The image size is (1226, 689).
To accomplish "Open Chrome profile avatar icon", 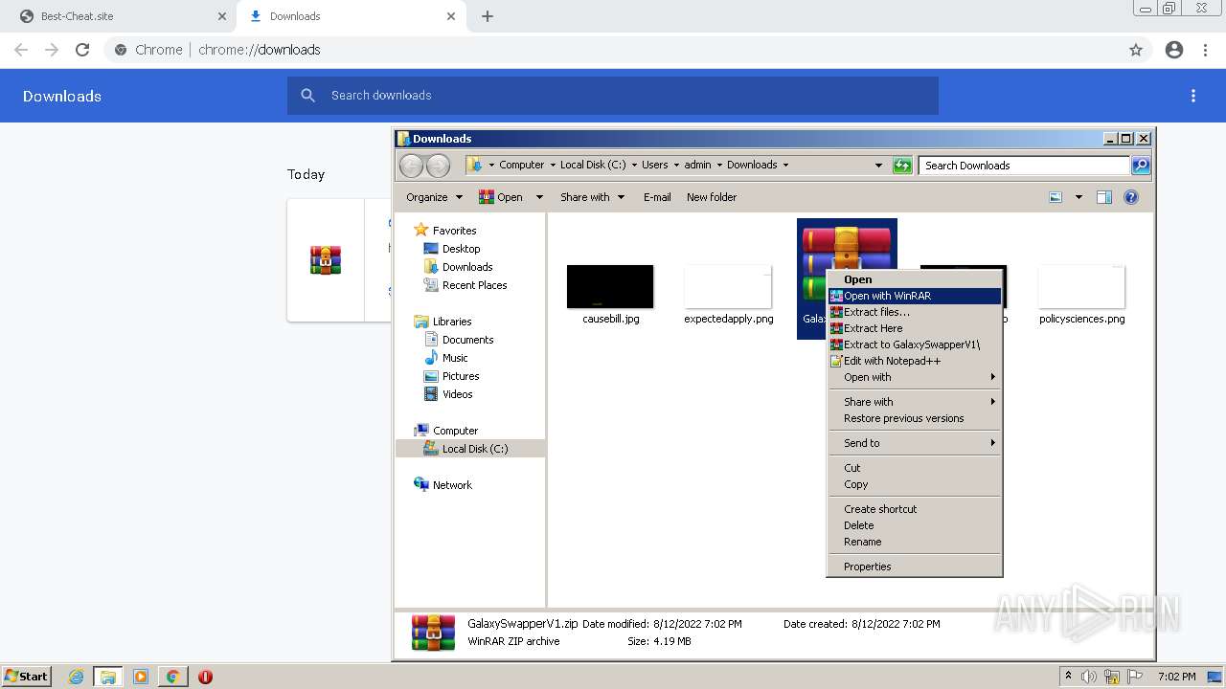I will click(x=1174, y=50).
